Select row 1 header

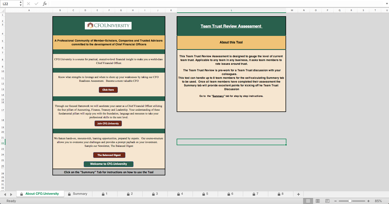point(2,15)
